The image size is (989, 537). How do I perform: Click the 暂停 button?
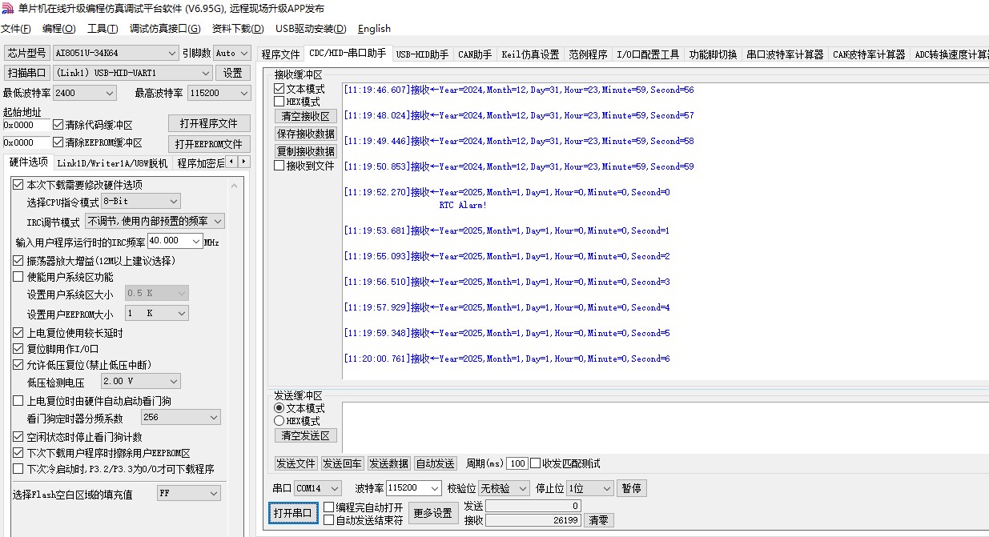pyautogui.click(x=632, y=488)
